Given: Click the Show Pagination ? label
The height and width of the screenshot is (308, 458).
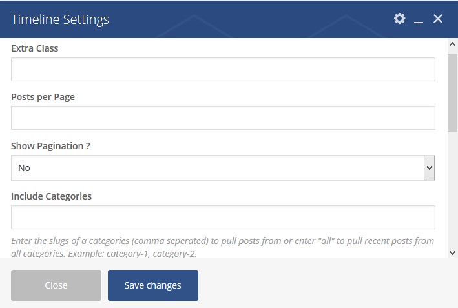Looking at the screenshot, I should [x=50, y=146].
